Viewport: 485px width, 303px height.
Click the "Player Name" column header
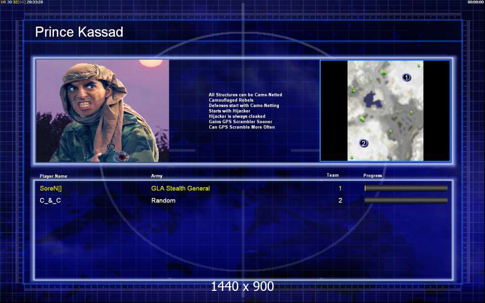pos(53,176)
